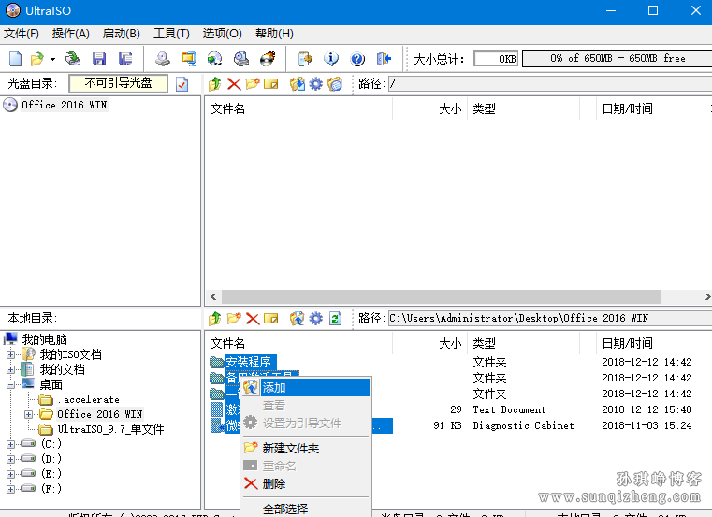Choose 全部选择 from the context menu
Viewport: 712px width, 517px height.
point(306,509)
